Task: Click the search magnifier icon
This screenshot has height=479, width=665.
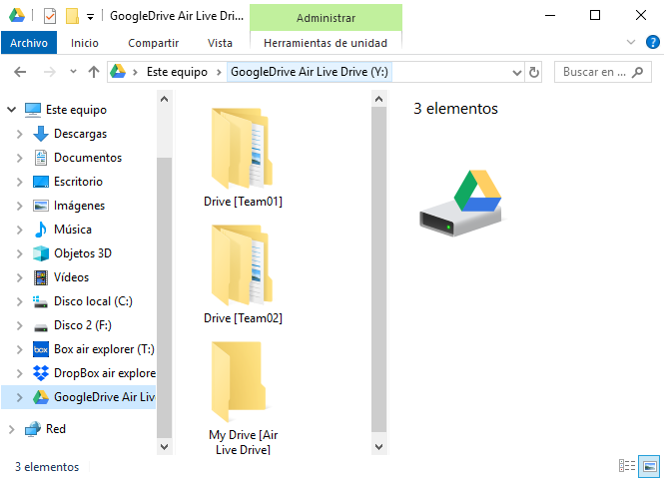Action: [637, 72]
